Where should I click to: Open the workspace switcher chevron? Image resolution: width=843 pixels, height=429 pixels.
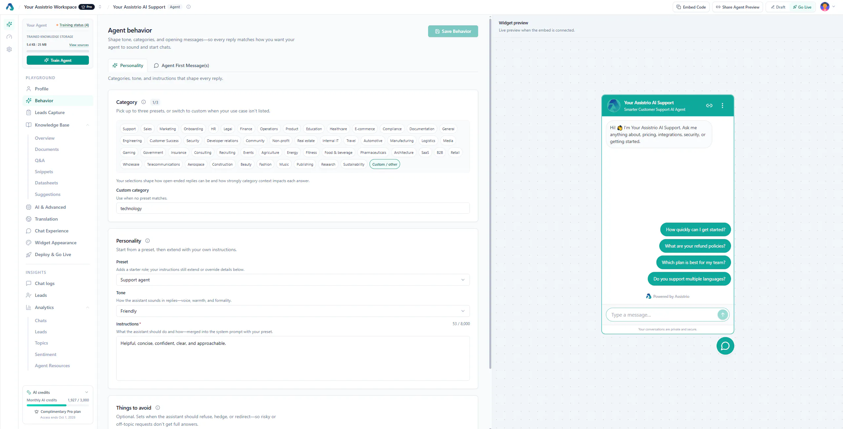coord(100,7)
